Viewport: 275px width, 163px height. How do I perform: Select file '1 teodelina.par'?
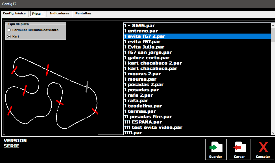coord(197,106)
